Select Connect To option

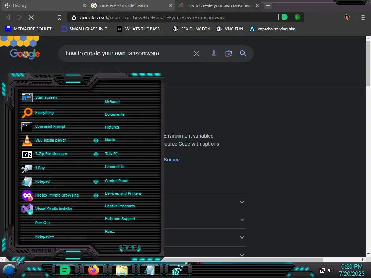click(x=115, y=167)
